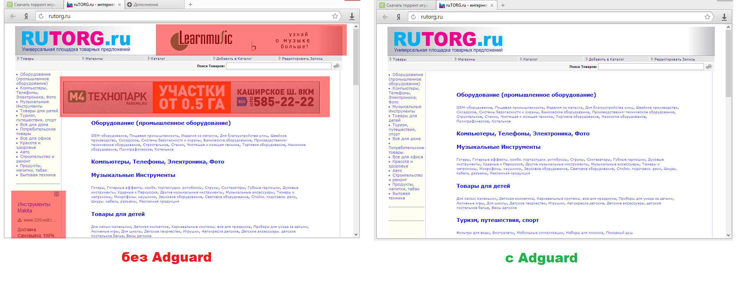Click scrollbar down arrow in left browser
Viewport: 737px width, 287px height.
click(x=356, y=234)
